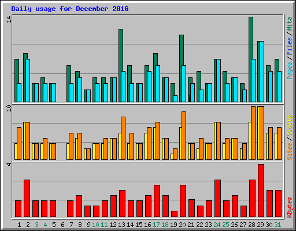Click day label 16 on the axis
The height and width of the screenshot is (231, 296).
147,225
